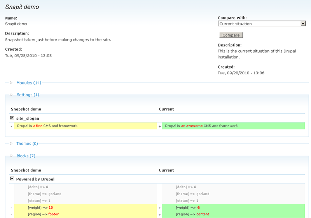Click the plus marker beside the new site slogan

[x=159, y=126]
